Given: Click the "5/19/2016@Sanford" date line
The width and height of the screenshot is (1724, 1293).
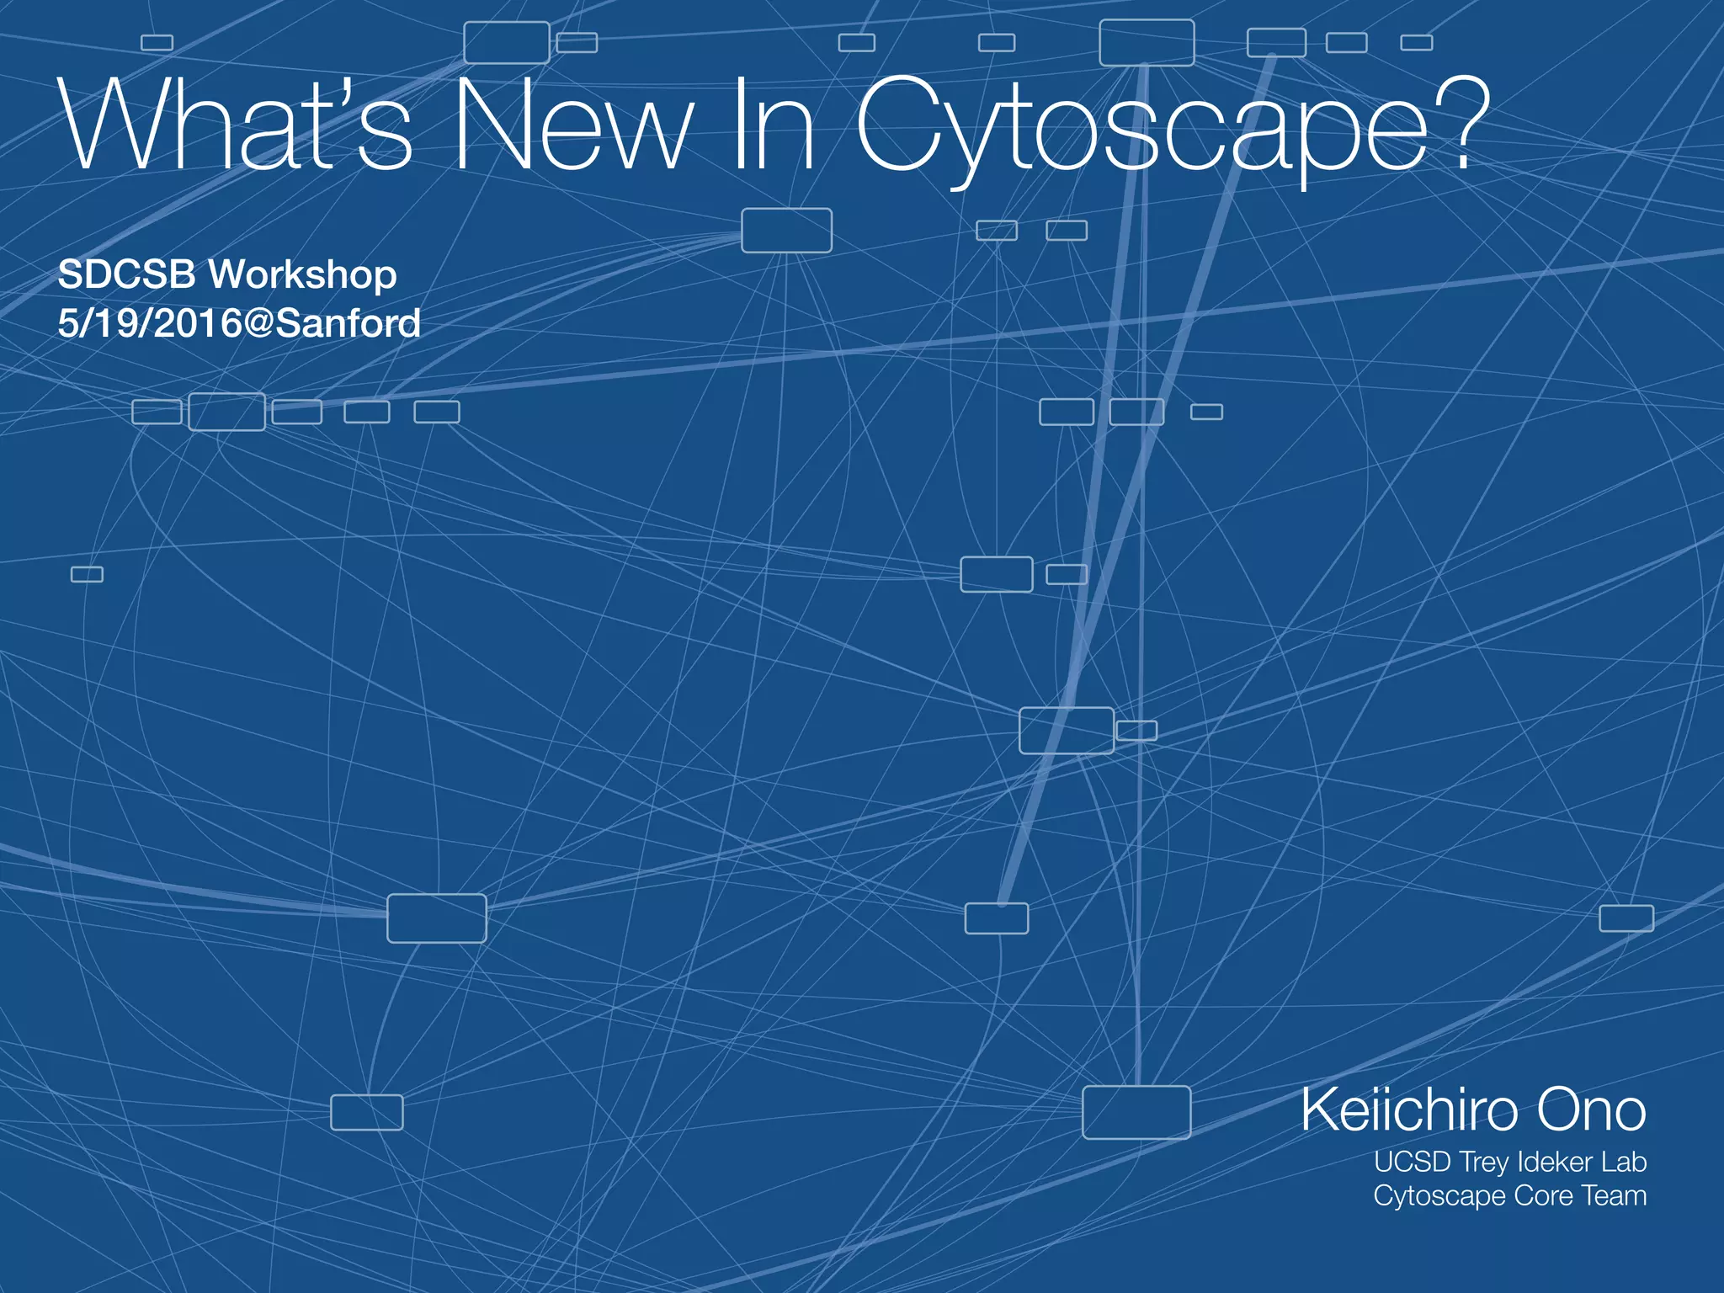Looking at the screenshot, I should coord(239,323).
